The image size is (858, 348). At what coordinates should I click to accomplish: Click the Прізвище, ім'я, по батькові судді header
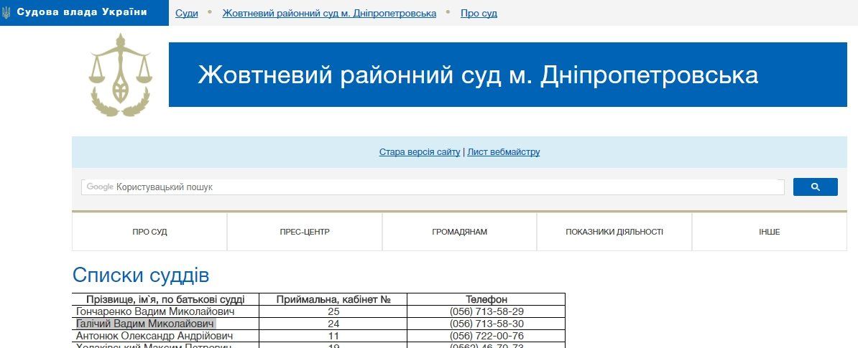[165, 299]
